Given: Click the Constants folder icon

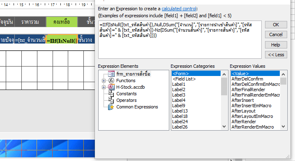Looking at the screenshot, I should [x=111, y=94].
